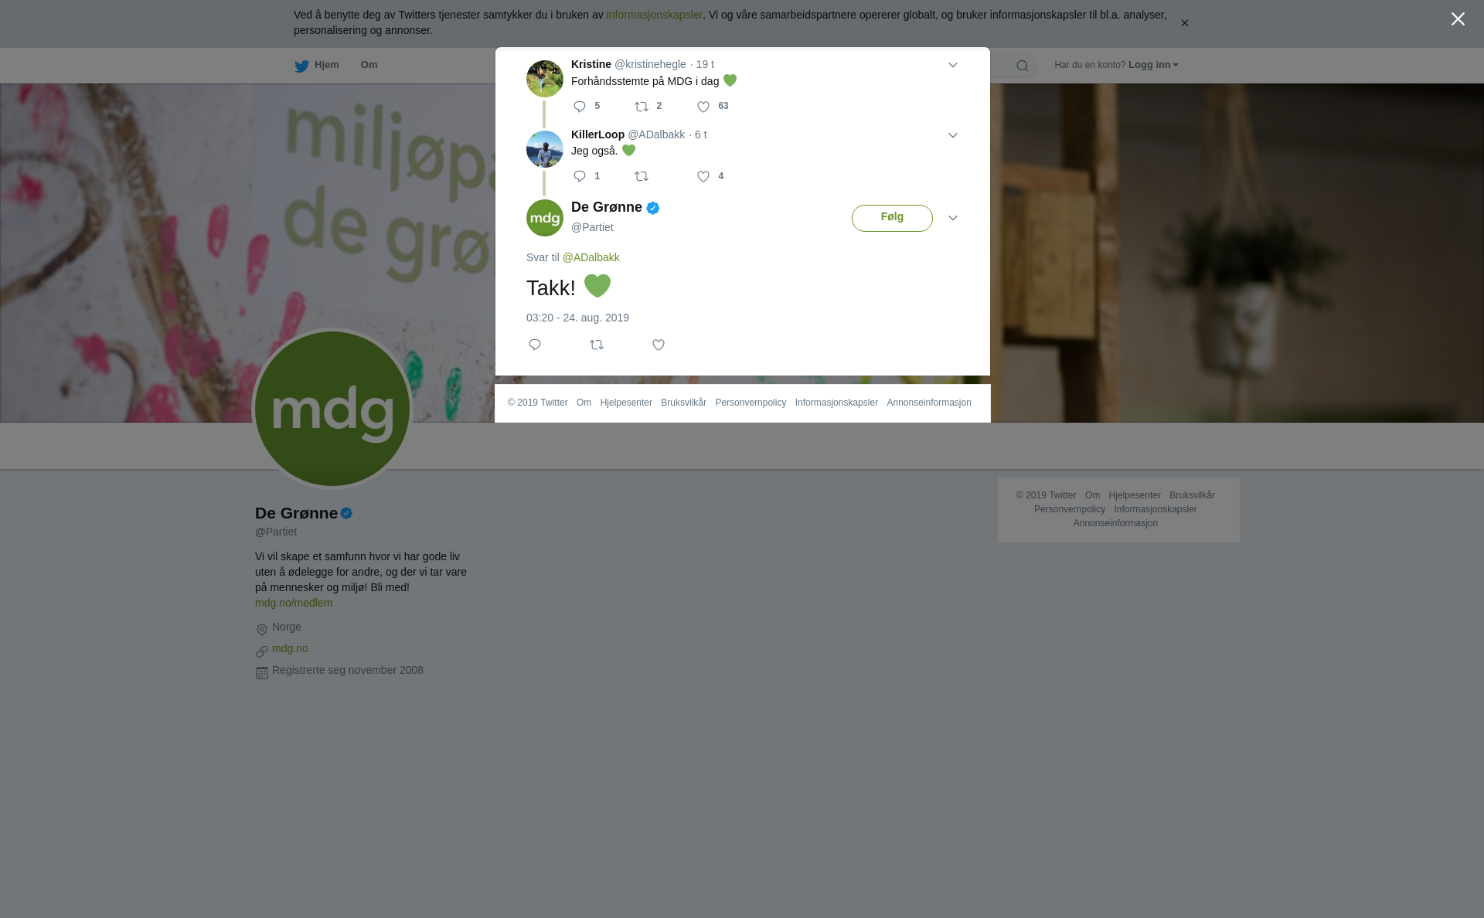Retweet De Grønne's Takk tweet
This screenshot has width=1484, height=918.
(597, 345)
